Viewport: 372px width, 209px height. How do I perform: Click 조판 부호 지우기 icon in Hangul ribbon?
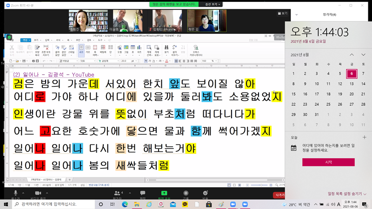(x=46, y=50)
